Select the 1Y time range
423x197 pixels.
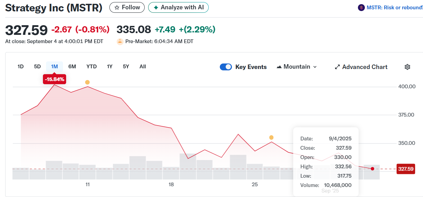pos(110,67)
